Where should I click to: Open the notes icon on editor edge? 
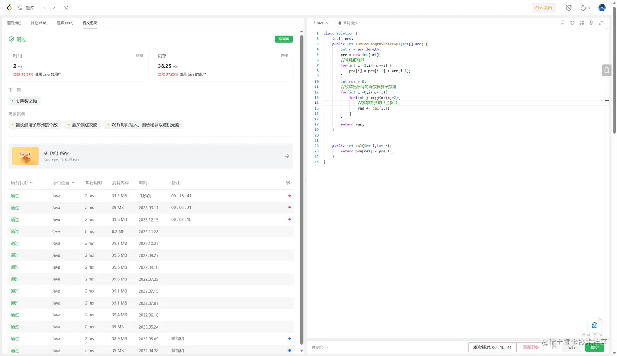[x=607, y=70]
